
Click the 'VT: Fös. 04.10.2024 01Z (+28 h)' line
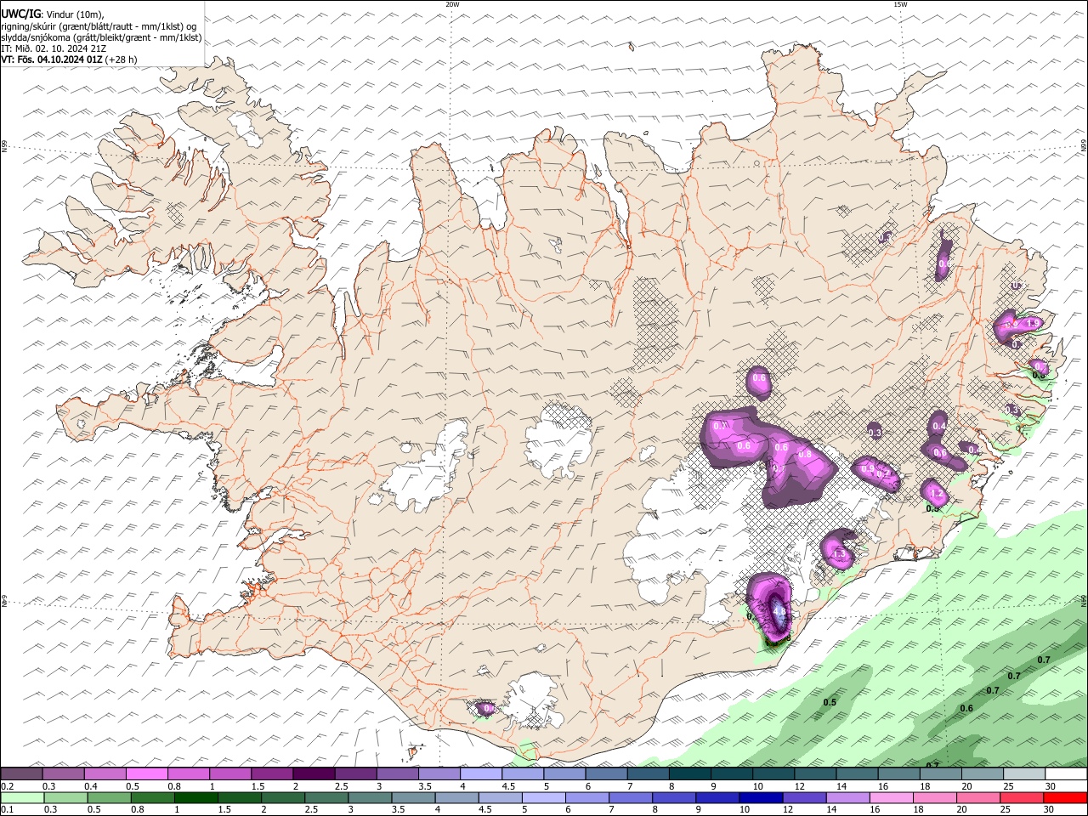pos(69,59)
